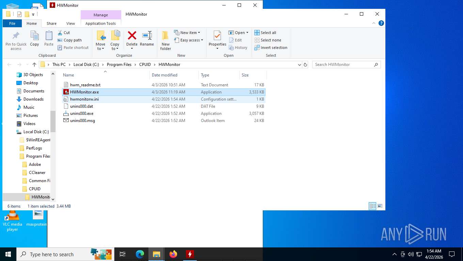463x261 pixels.
Task: Expand the address bar history dropdown
Action: point(299,65)
